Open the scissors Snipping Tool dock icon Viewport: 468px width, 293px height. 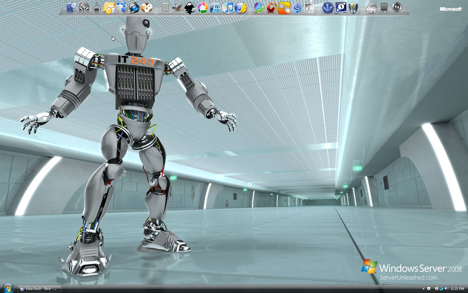point(309,8)
